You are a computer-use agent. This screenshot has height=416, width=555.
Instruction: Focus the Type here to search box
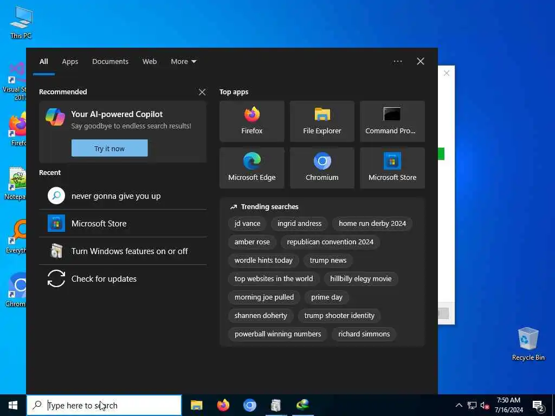[x=104, y=405]
